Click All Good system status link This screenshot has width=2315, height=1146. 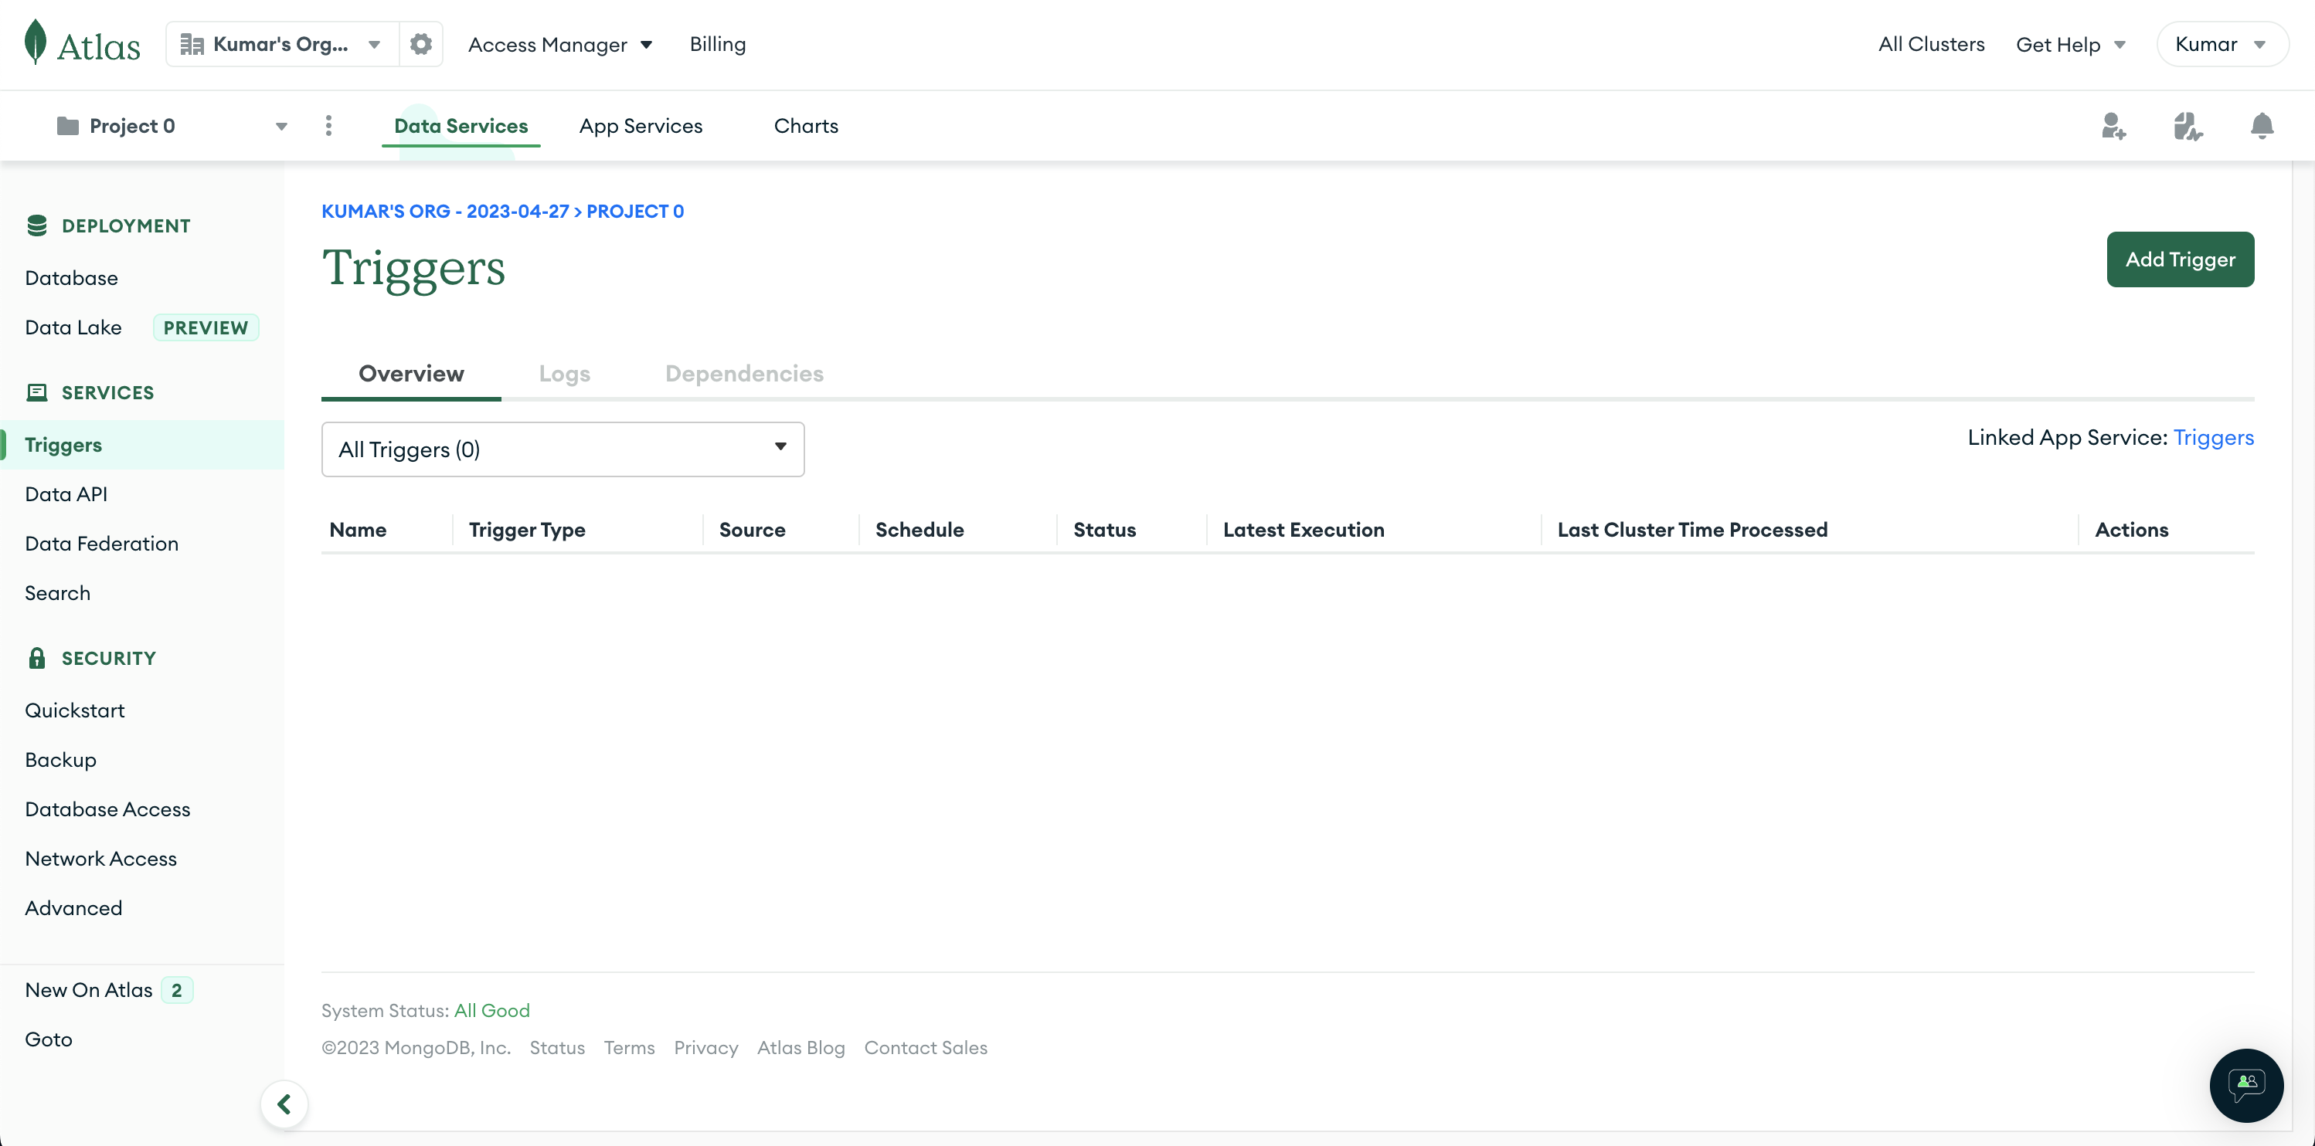491,1010
